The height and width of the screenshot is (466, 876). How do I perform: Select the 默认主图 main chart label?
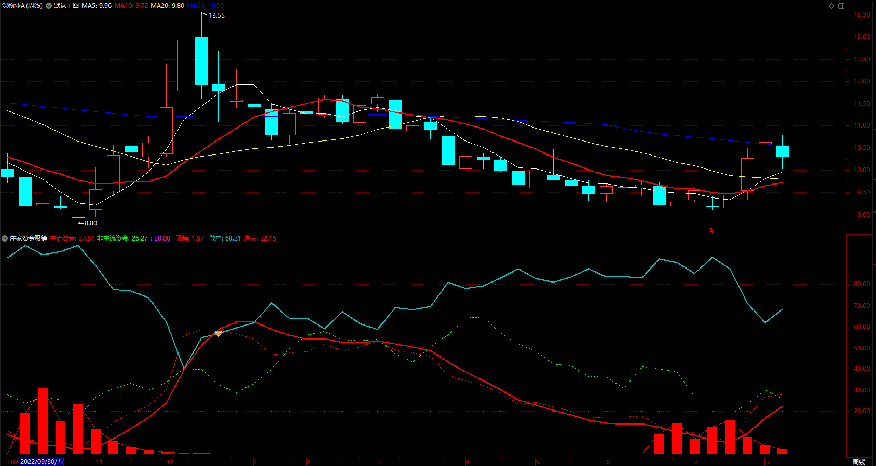pos(66,6)
